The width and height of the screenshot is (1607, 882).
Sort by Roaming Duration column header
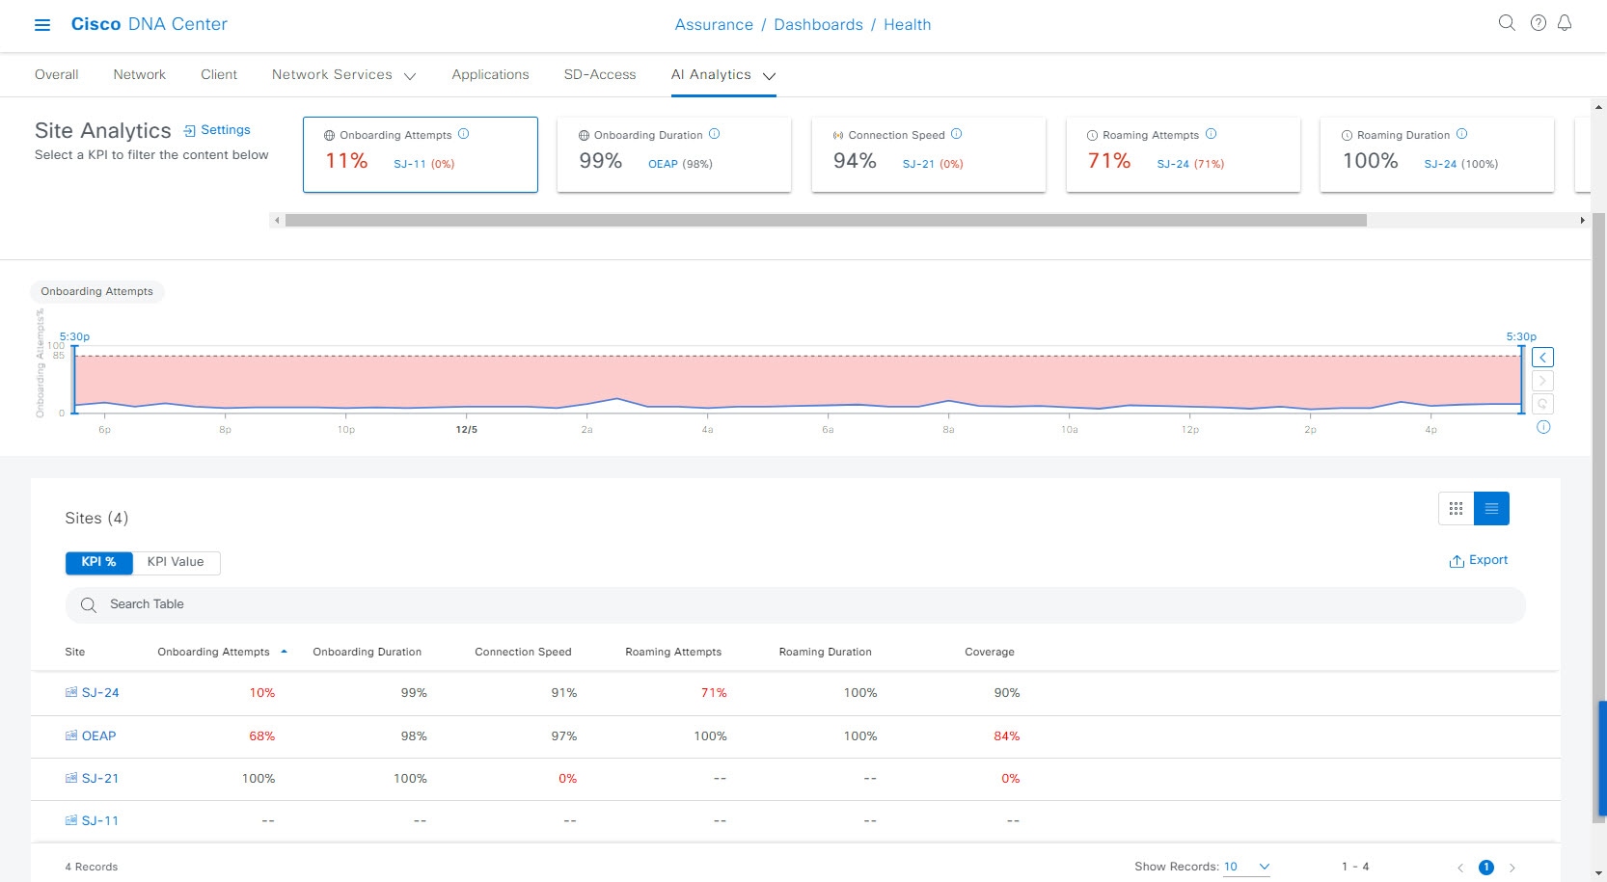pyautogui.click(x=826, y=652)
